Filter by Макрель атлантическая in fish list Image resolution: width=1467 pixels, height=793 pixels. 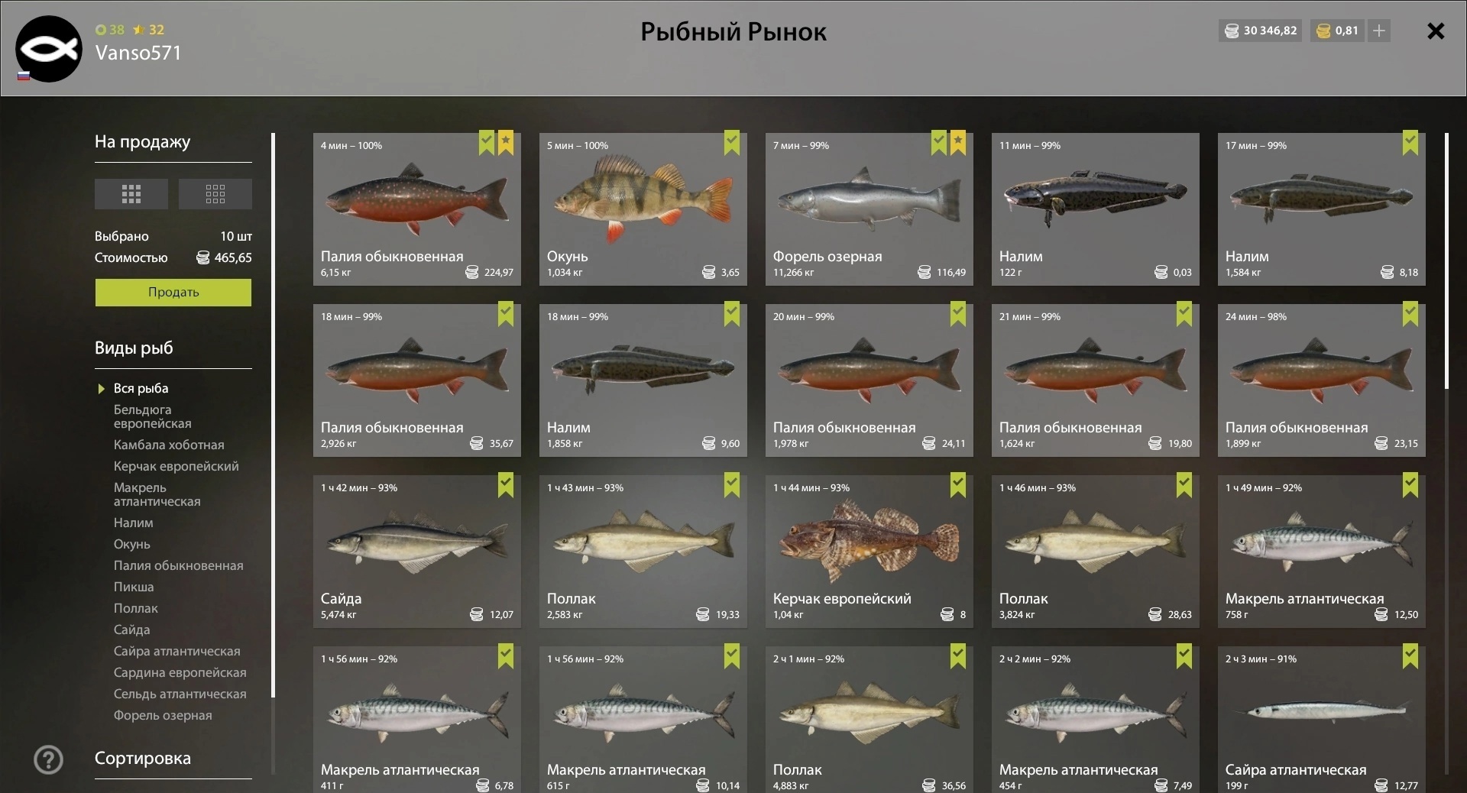coord(157,494)
